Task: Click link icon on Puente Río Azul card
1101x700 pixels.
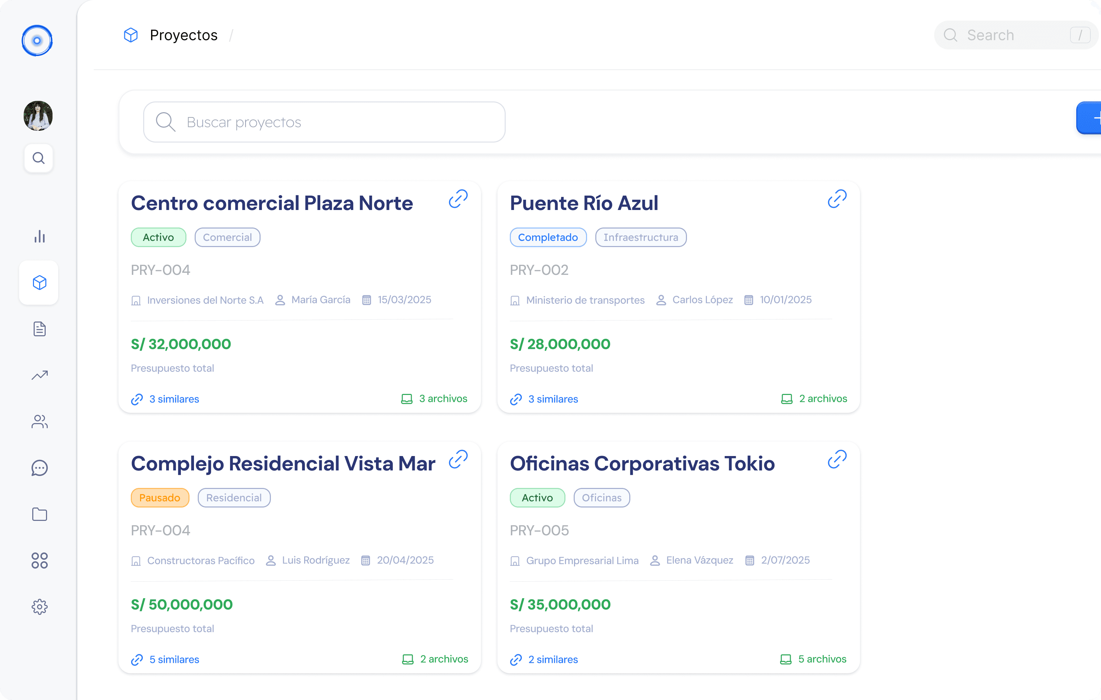Action: click(x=837, y=199)
